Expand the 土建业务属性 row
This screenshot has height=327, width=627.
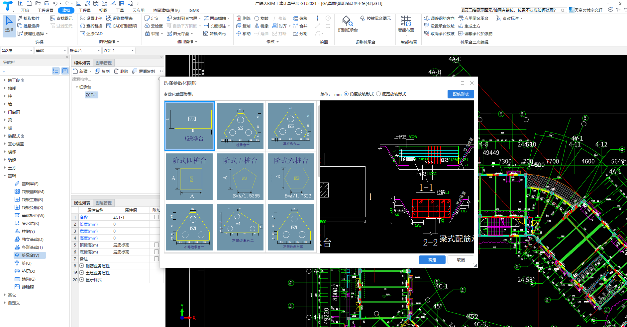pyautogui.click(x=81, y=273)
